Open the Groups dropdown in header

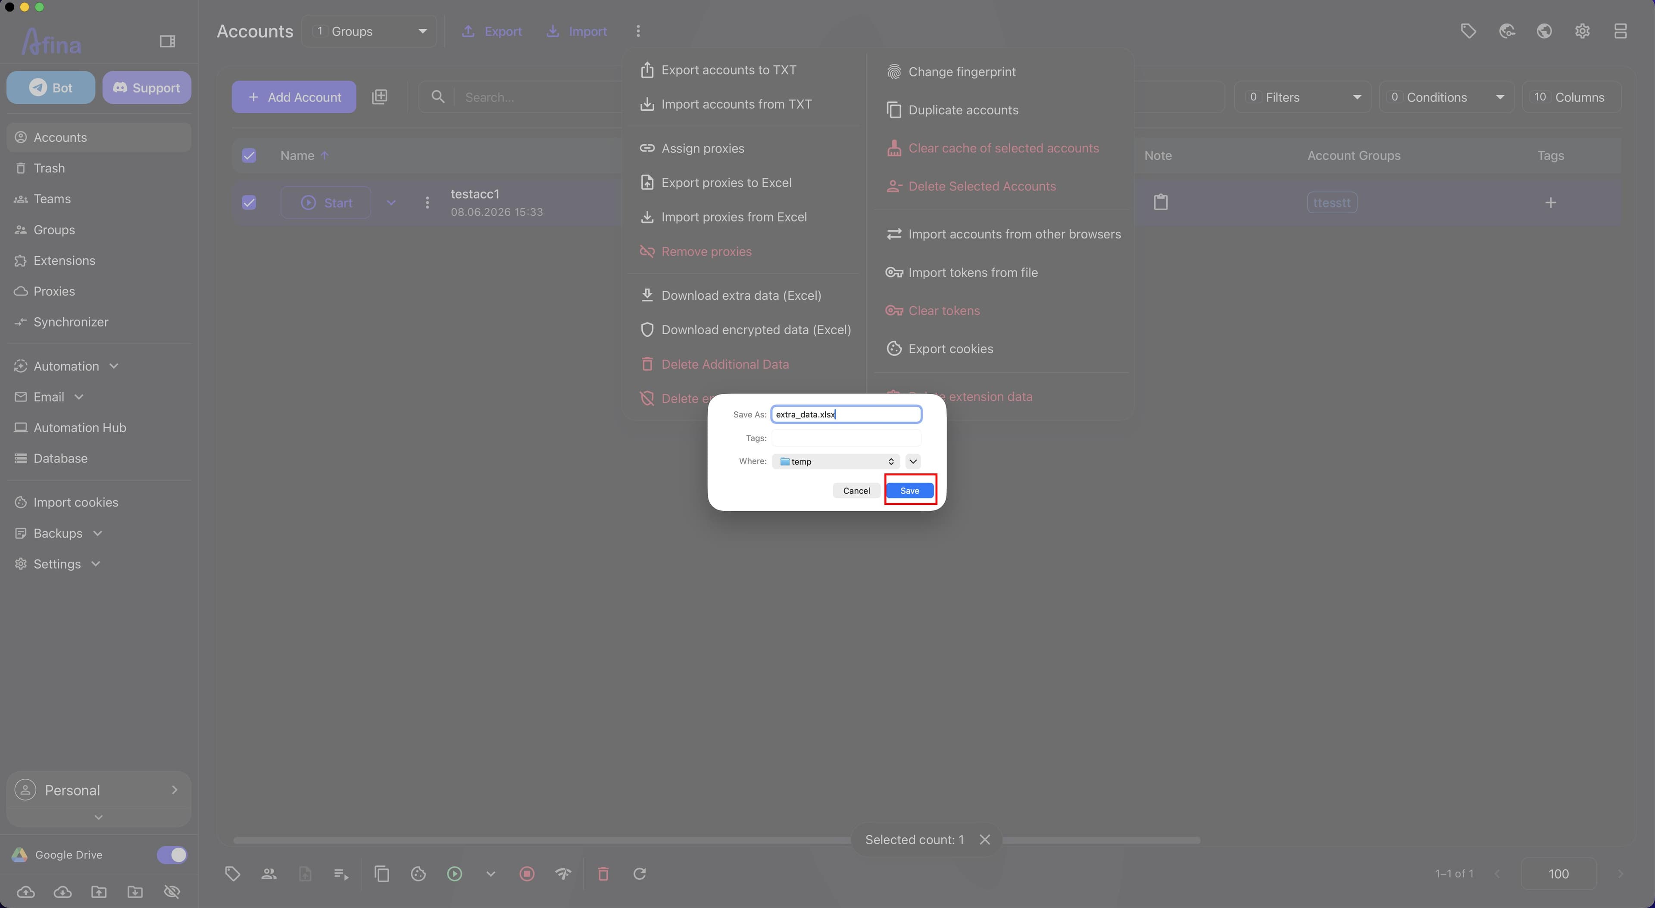[369, 31]
